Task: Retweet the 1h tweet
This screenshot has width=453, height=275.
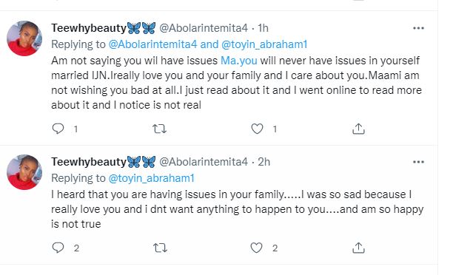Action: [x=159, y=129]
